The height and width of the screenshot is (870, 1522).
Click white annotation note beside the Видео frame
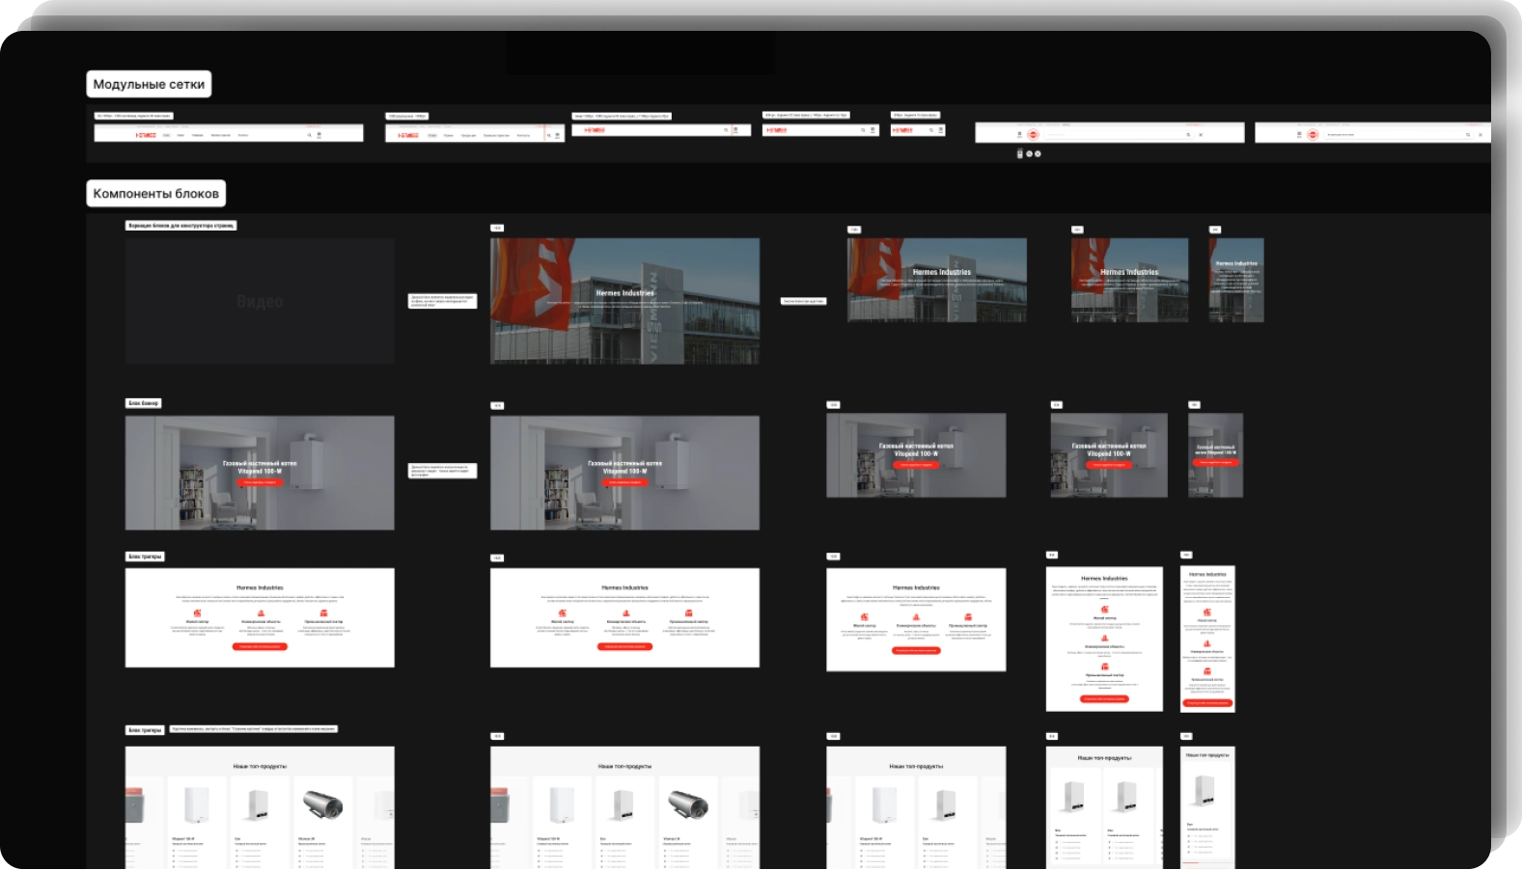(443, 301)
